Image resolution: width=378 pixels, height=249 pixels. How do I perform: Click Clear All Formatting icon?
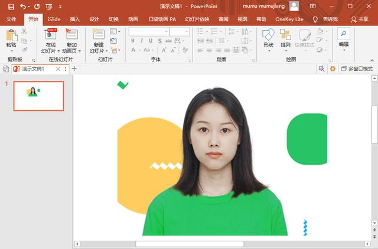click(185, 50)
